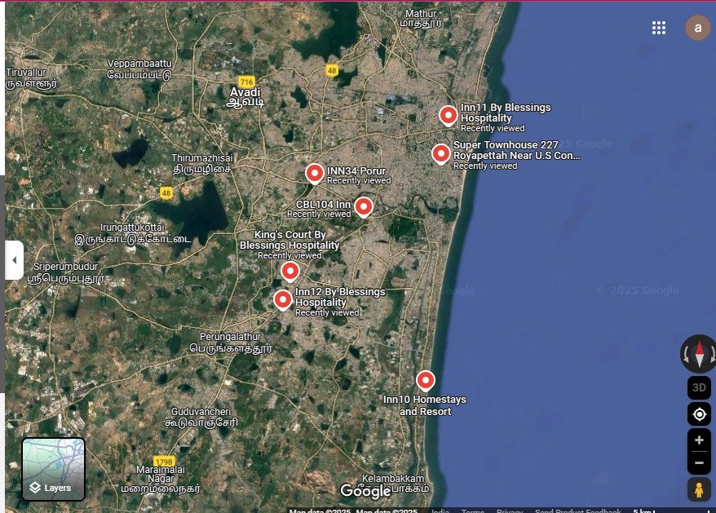The height and width of the screenshot is (513, 716).
Task: Rotate the map using the compass's left arrow
Action: (x=687, y=354)
